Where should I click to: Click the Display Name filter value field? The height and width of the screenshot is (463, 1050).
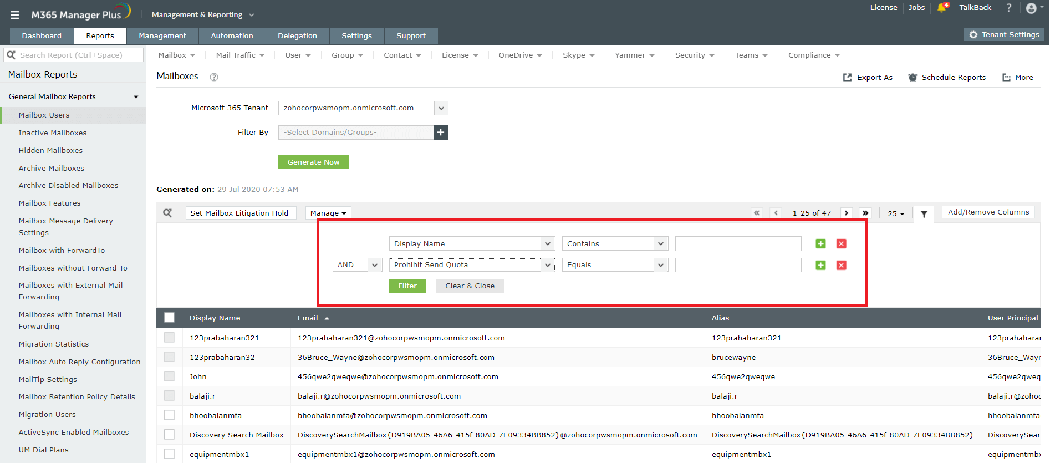tap(738, 243)
